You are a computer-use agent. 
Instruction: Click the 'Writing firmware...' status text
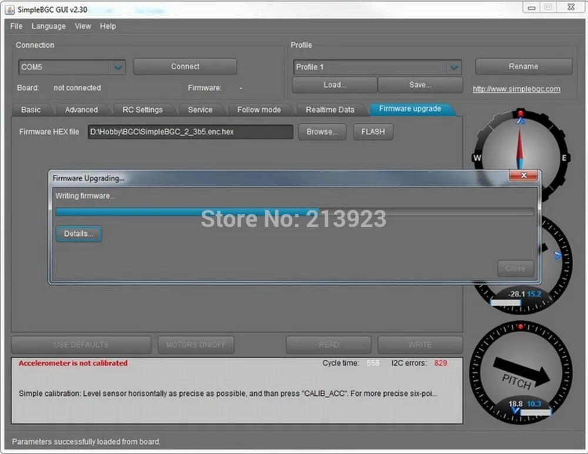tap(85, 196)
